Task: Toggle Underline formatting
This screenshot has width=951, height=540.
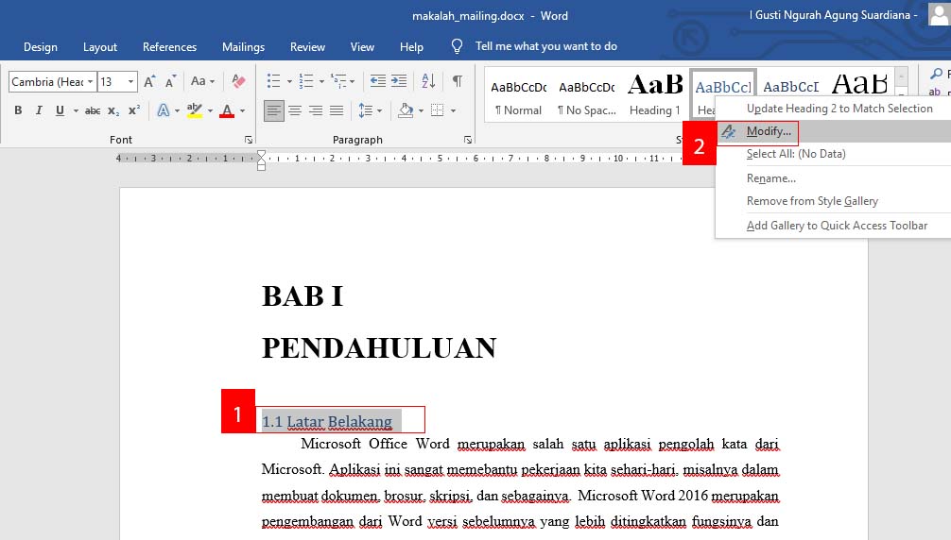Action: click(x=60, y=110)
